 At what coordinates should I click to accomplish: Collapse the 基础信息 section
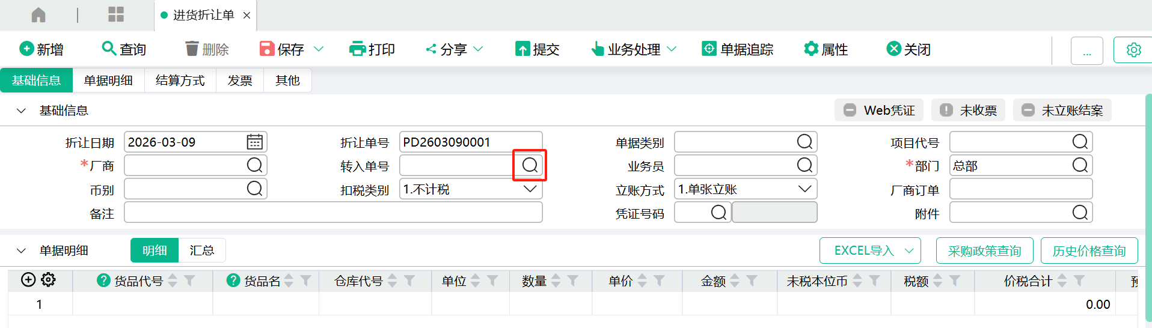tap(22, 111)
